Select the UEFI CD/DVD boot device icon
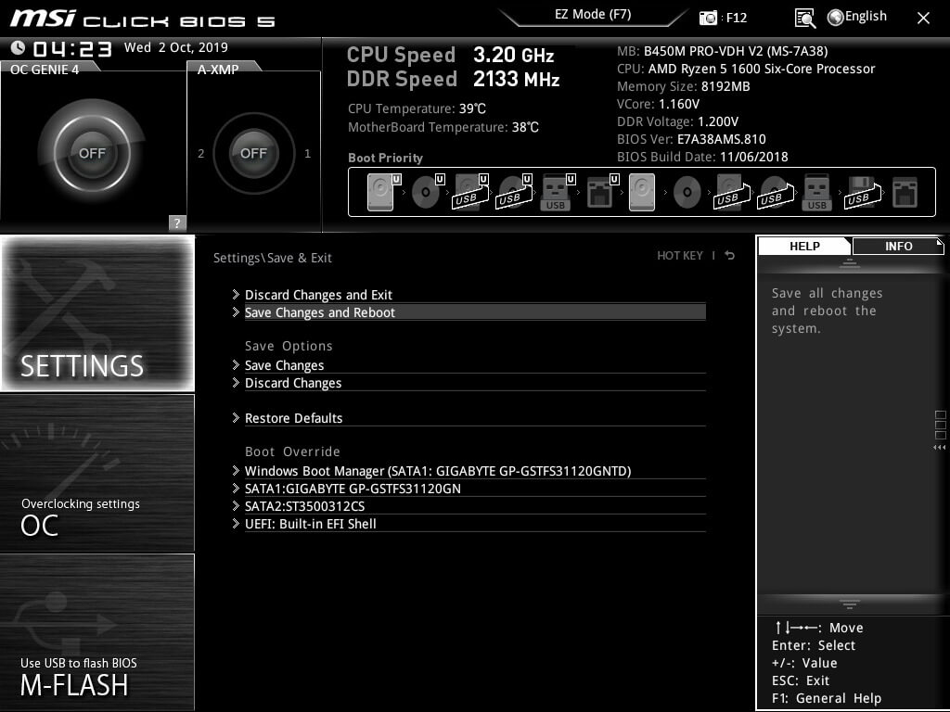This screenshot has width=950, height=712. coord(427,192)
